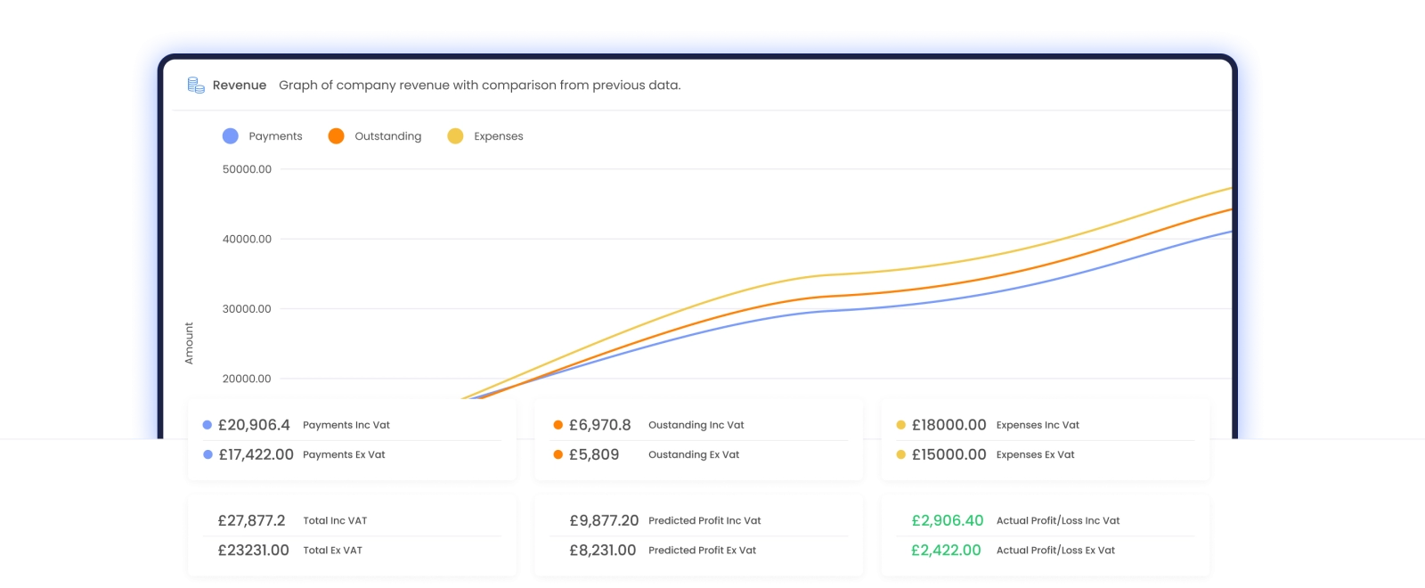Select the £5,809 outstanding value
The height and width of the screenshot is (588, 1425).
594,454
